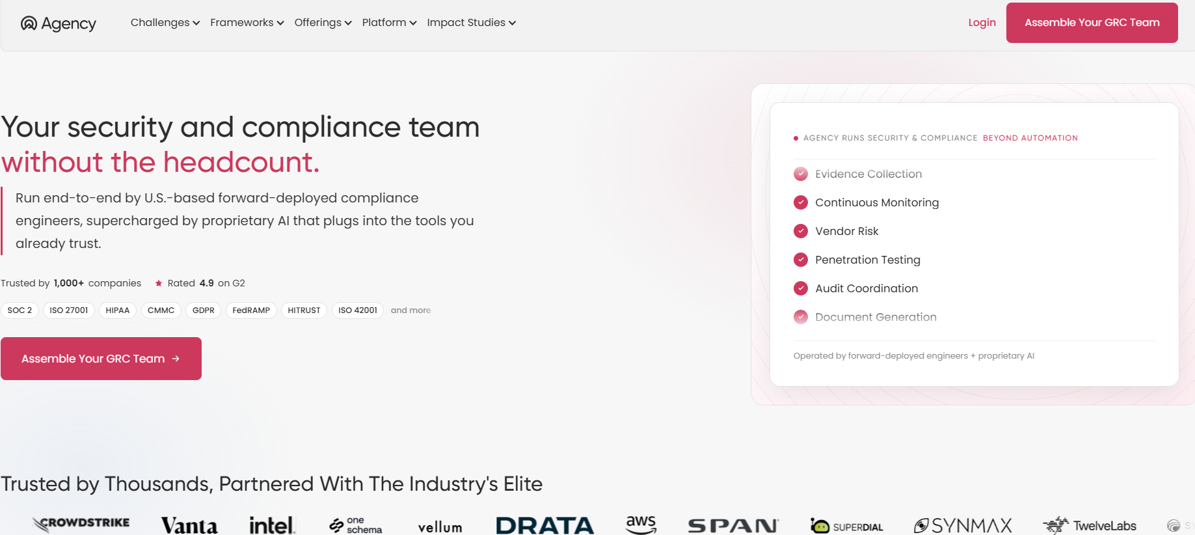Click the 'Trusted by 1,000+ companies' text
1195x535 pixels.
71,283
